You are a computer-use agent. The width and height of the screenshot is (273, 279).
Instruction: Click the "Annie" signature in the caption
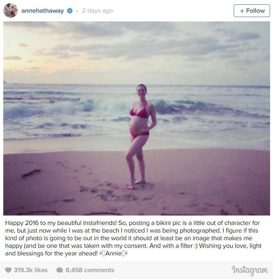[x=113, y=253]
